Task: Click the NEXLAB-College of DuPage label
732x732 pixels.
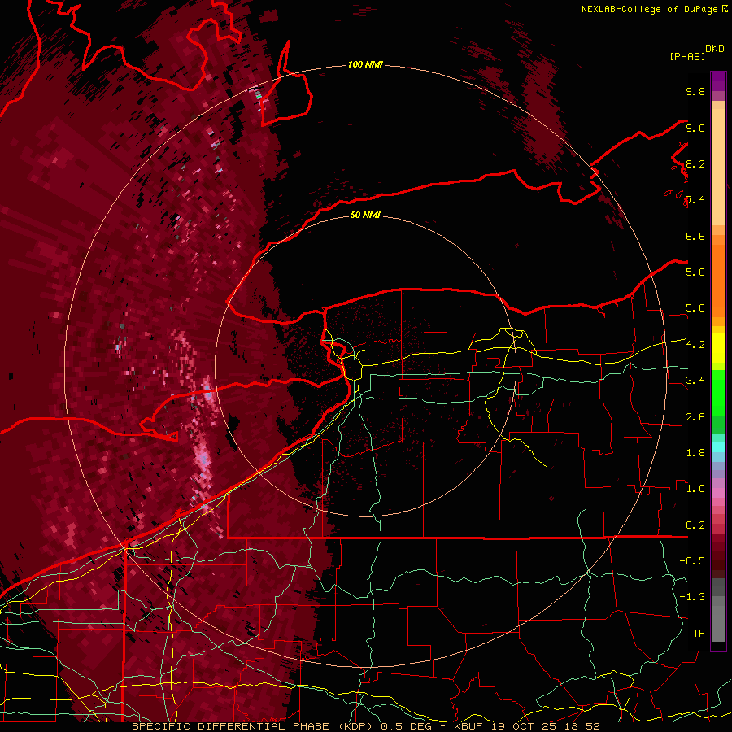Action: click(650, 9)
